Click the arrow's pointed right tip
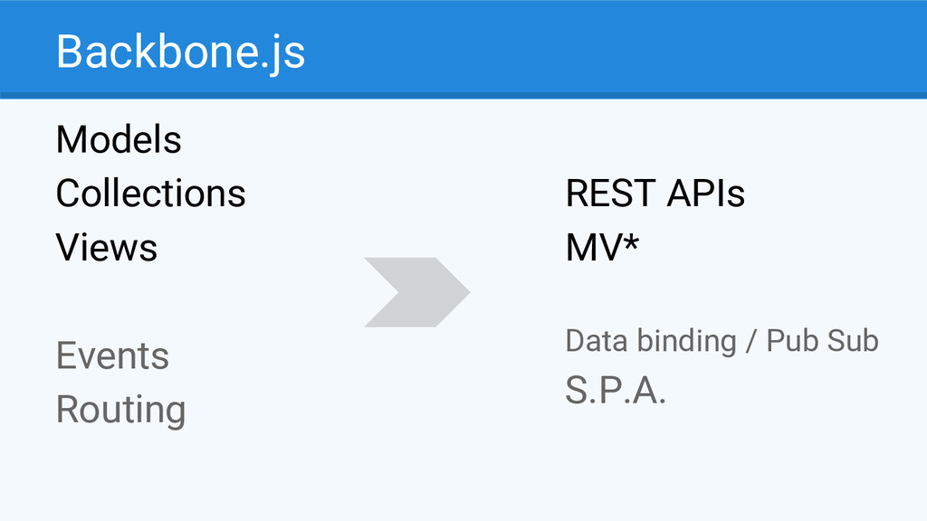Viewport: 927px width, 521px height. click(x=466, y=292)
